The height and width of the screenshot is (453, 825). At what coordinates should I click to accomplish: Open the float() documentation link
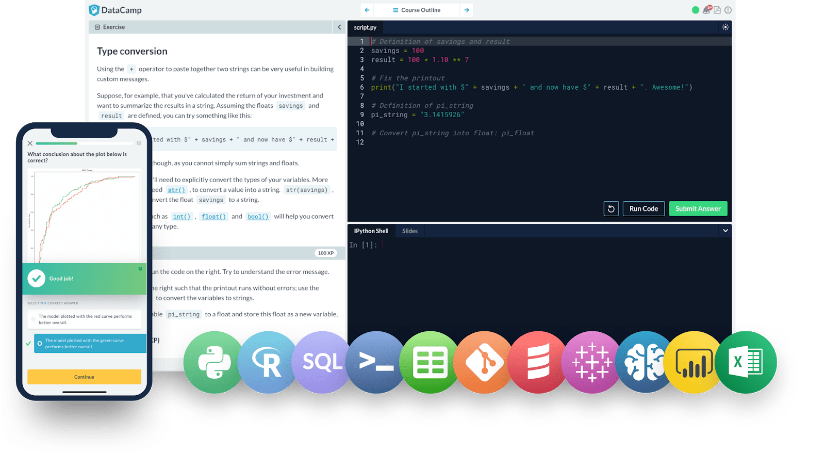[213, 217]
